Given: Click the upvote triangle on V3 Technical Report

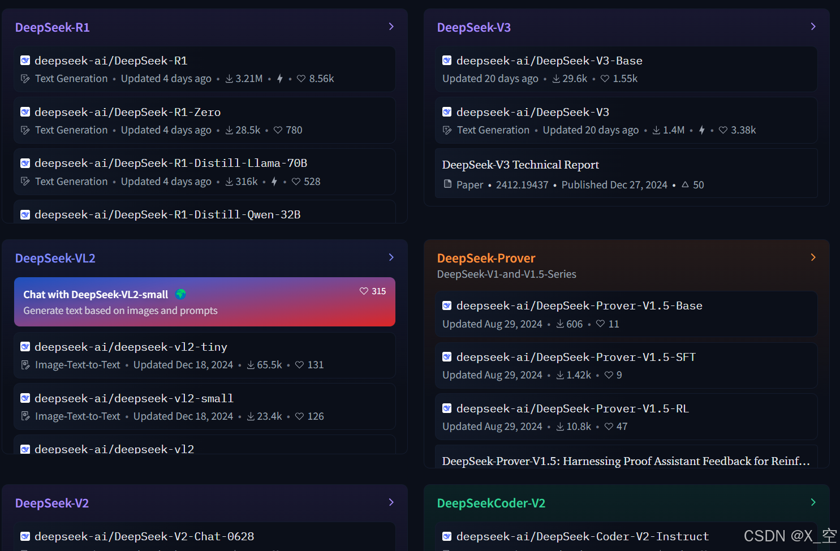Looking at the screenshot, I should (x=685, y=184).
